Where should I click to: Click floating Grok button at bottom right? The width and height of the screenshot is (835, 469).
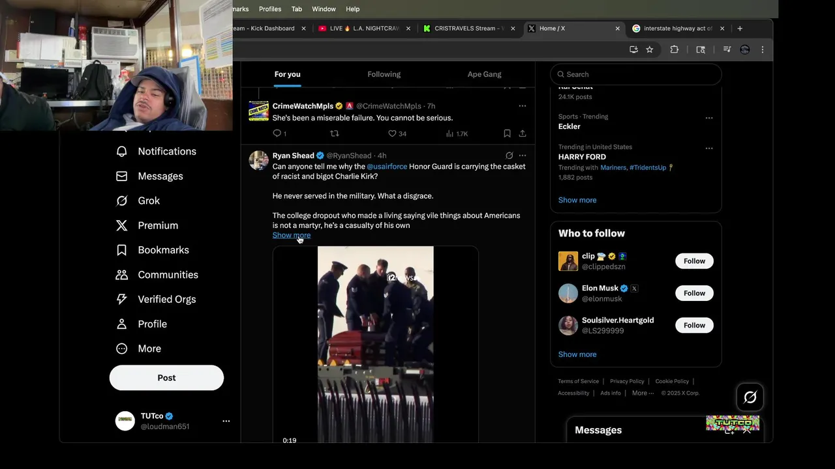[750, 397]
